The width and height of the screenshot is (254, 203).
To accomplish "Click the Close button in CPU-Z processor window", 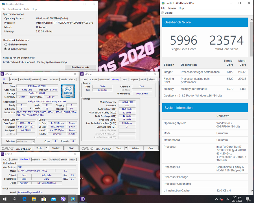I will point(71,148).
